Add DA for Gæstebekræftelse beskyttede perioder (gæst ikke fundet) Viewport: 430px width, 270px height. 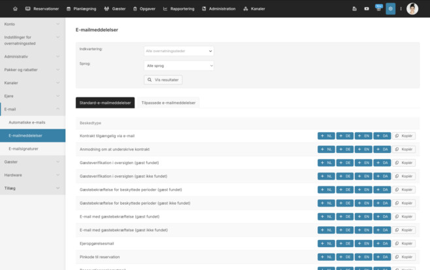click(x=382, y=203)
